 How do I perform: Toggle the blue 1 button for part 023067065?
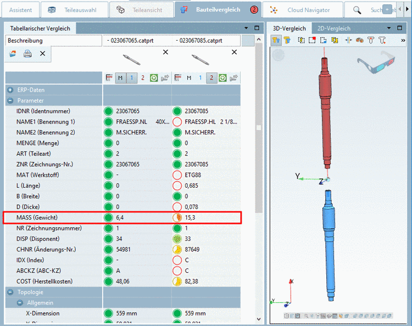pyautogui.click(x=132, y=78)
